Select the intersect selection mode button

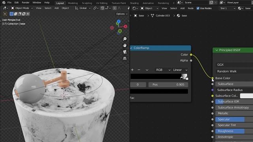pos(28,14)
